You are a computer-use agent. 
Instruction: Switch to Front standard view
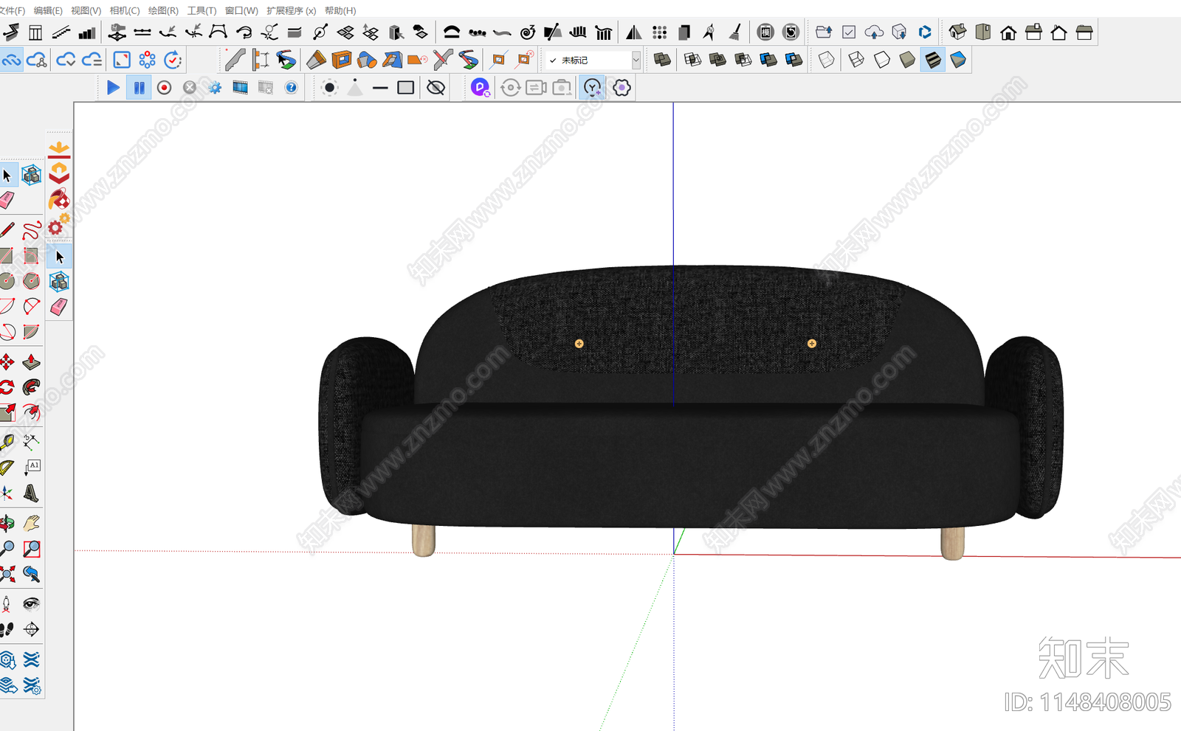1008,32
